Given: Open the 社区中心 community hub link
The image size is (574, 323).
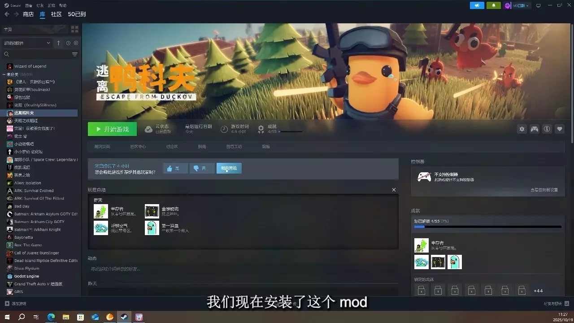Looking at the screenshot, I should [138, 147].
